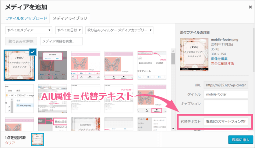Close the メディアを追加 dialog

click(x=250, y=7)
